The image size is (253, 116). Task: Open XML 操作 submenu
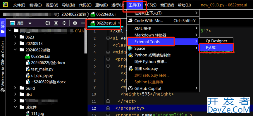(163, 28)
